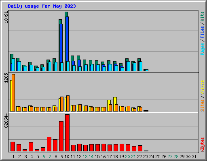Select the yellow Visits bar for day 17
This screenshot has width=207, height=161.
[x=109, y=102]
